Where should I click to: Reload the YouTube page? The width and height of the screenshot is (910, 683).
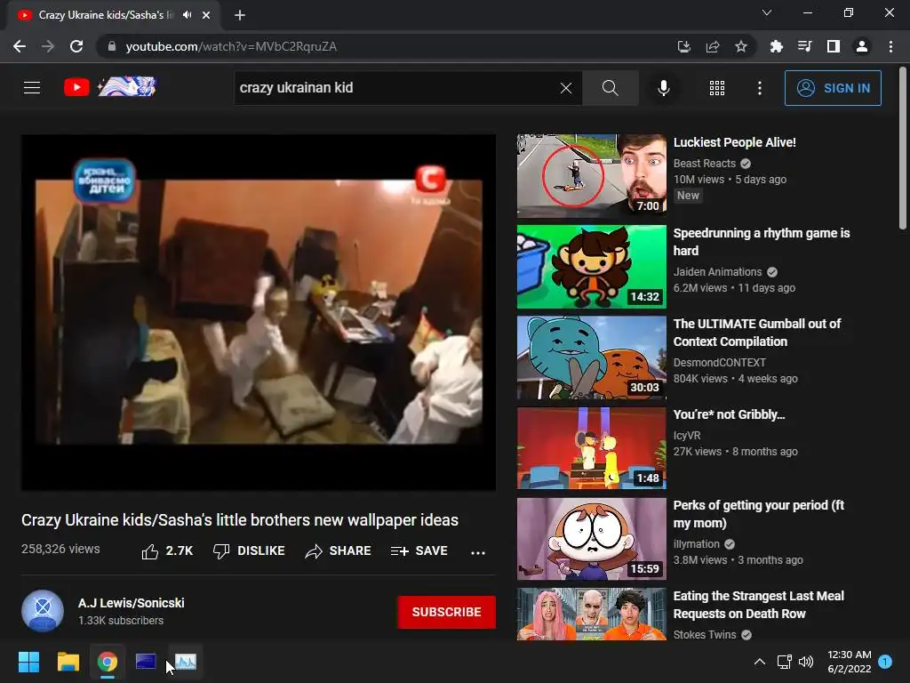coord(76,46)
